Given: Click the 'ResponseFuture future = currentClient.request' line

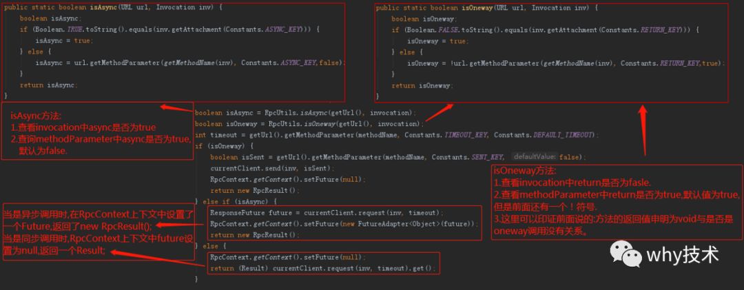Looking at the screenshot, I should [x=327, y=213].
